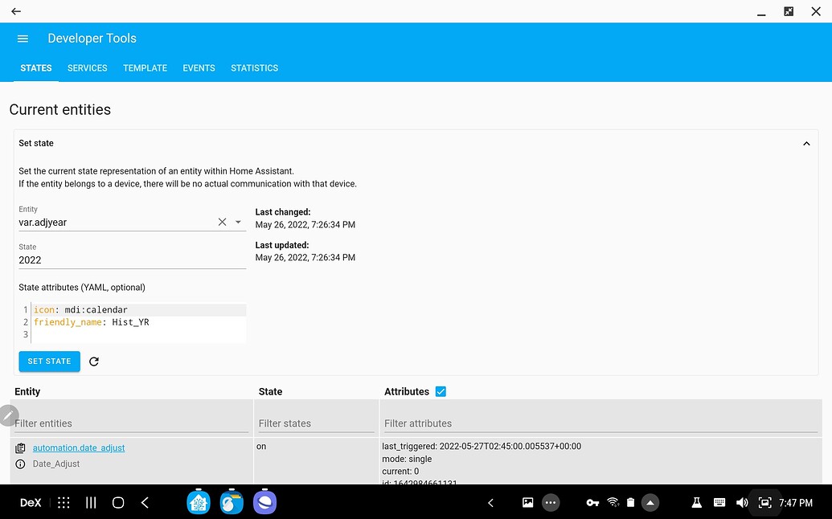This screenshot has width=832, height=519.
Task: Disable the Attributes column checkbox
Action: tap(441, 391)
